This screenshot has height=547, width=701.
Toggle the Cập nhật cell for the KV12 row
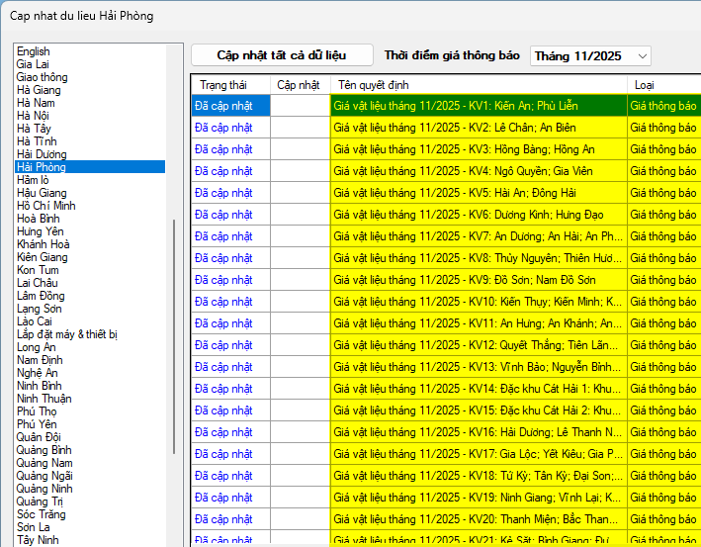300,344
